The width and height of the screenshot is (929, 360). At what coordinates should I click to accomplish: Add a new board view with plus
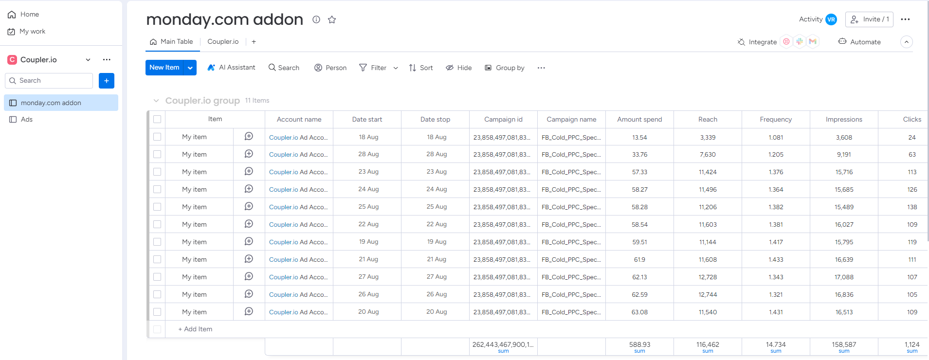254,42
